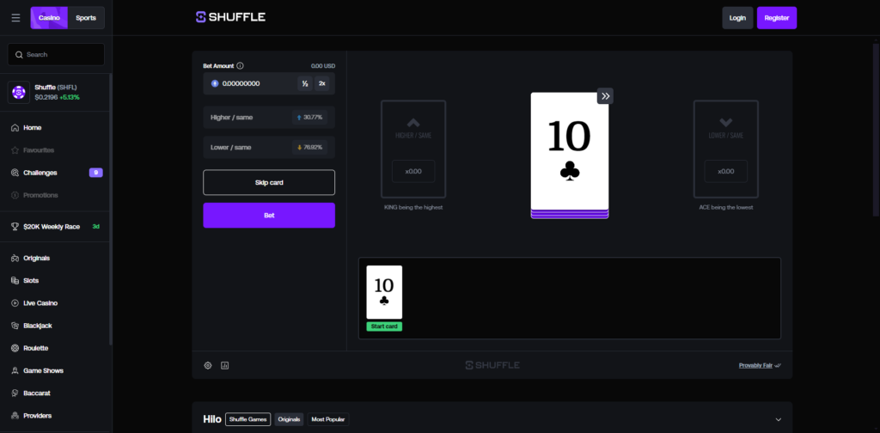This screenshot has height=433, width=880.
Task: Open game settings target icon below game
Action: [208, 365]
